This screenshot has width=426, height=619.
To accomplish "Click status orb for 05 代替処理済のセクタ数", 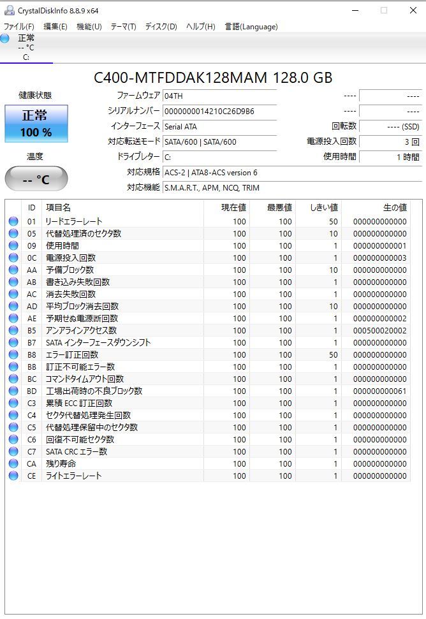I will click(13, 234).
